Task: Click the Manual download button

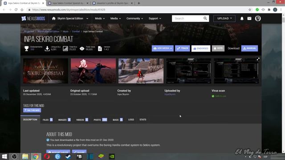Action: click(x=249, y=48)
